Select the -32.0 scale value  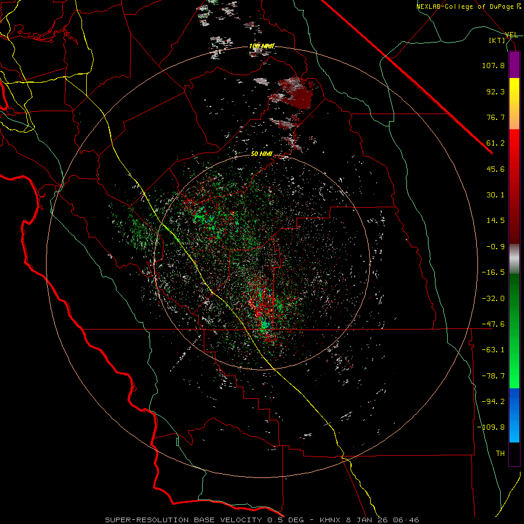pyautogui.click(x=493, y=299)
